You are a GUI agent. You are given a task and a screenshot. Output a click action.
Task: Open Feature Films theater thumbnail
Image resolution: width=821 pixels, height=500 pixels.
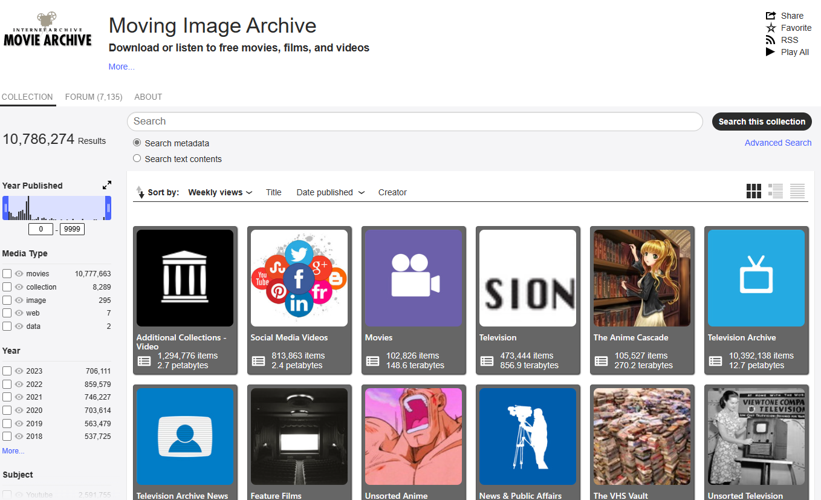click(x=299, y=437)
